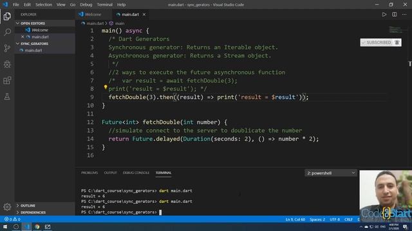
Task: Switch to the Welcome tab
Action: (93, 14)
